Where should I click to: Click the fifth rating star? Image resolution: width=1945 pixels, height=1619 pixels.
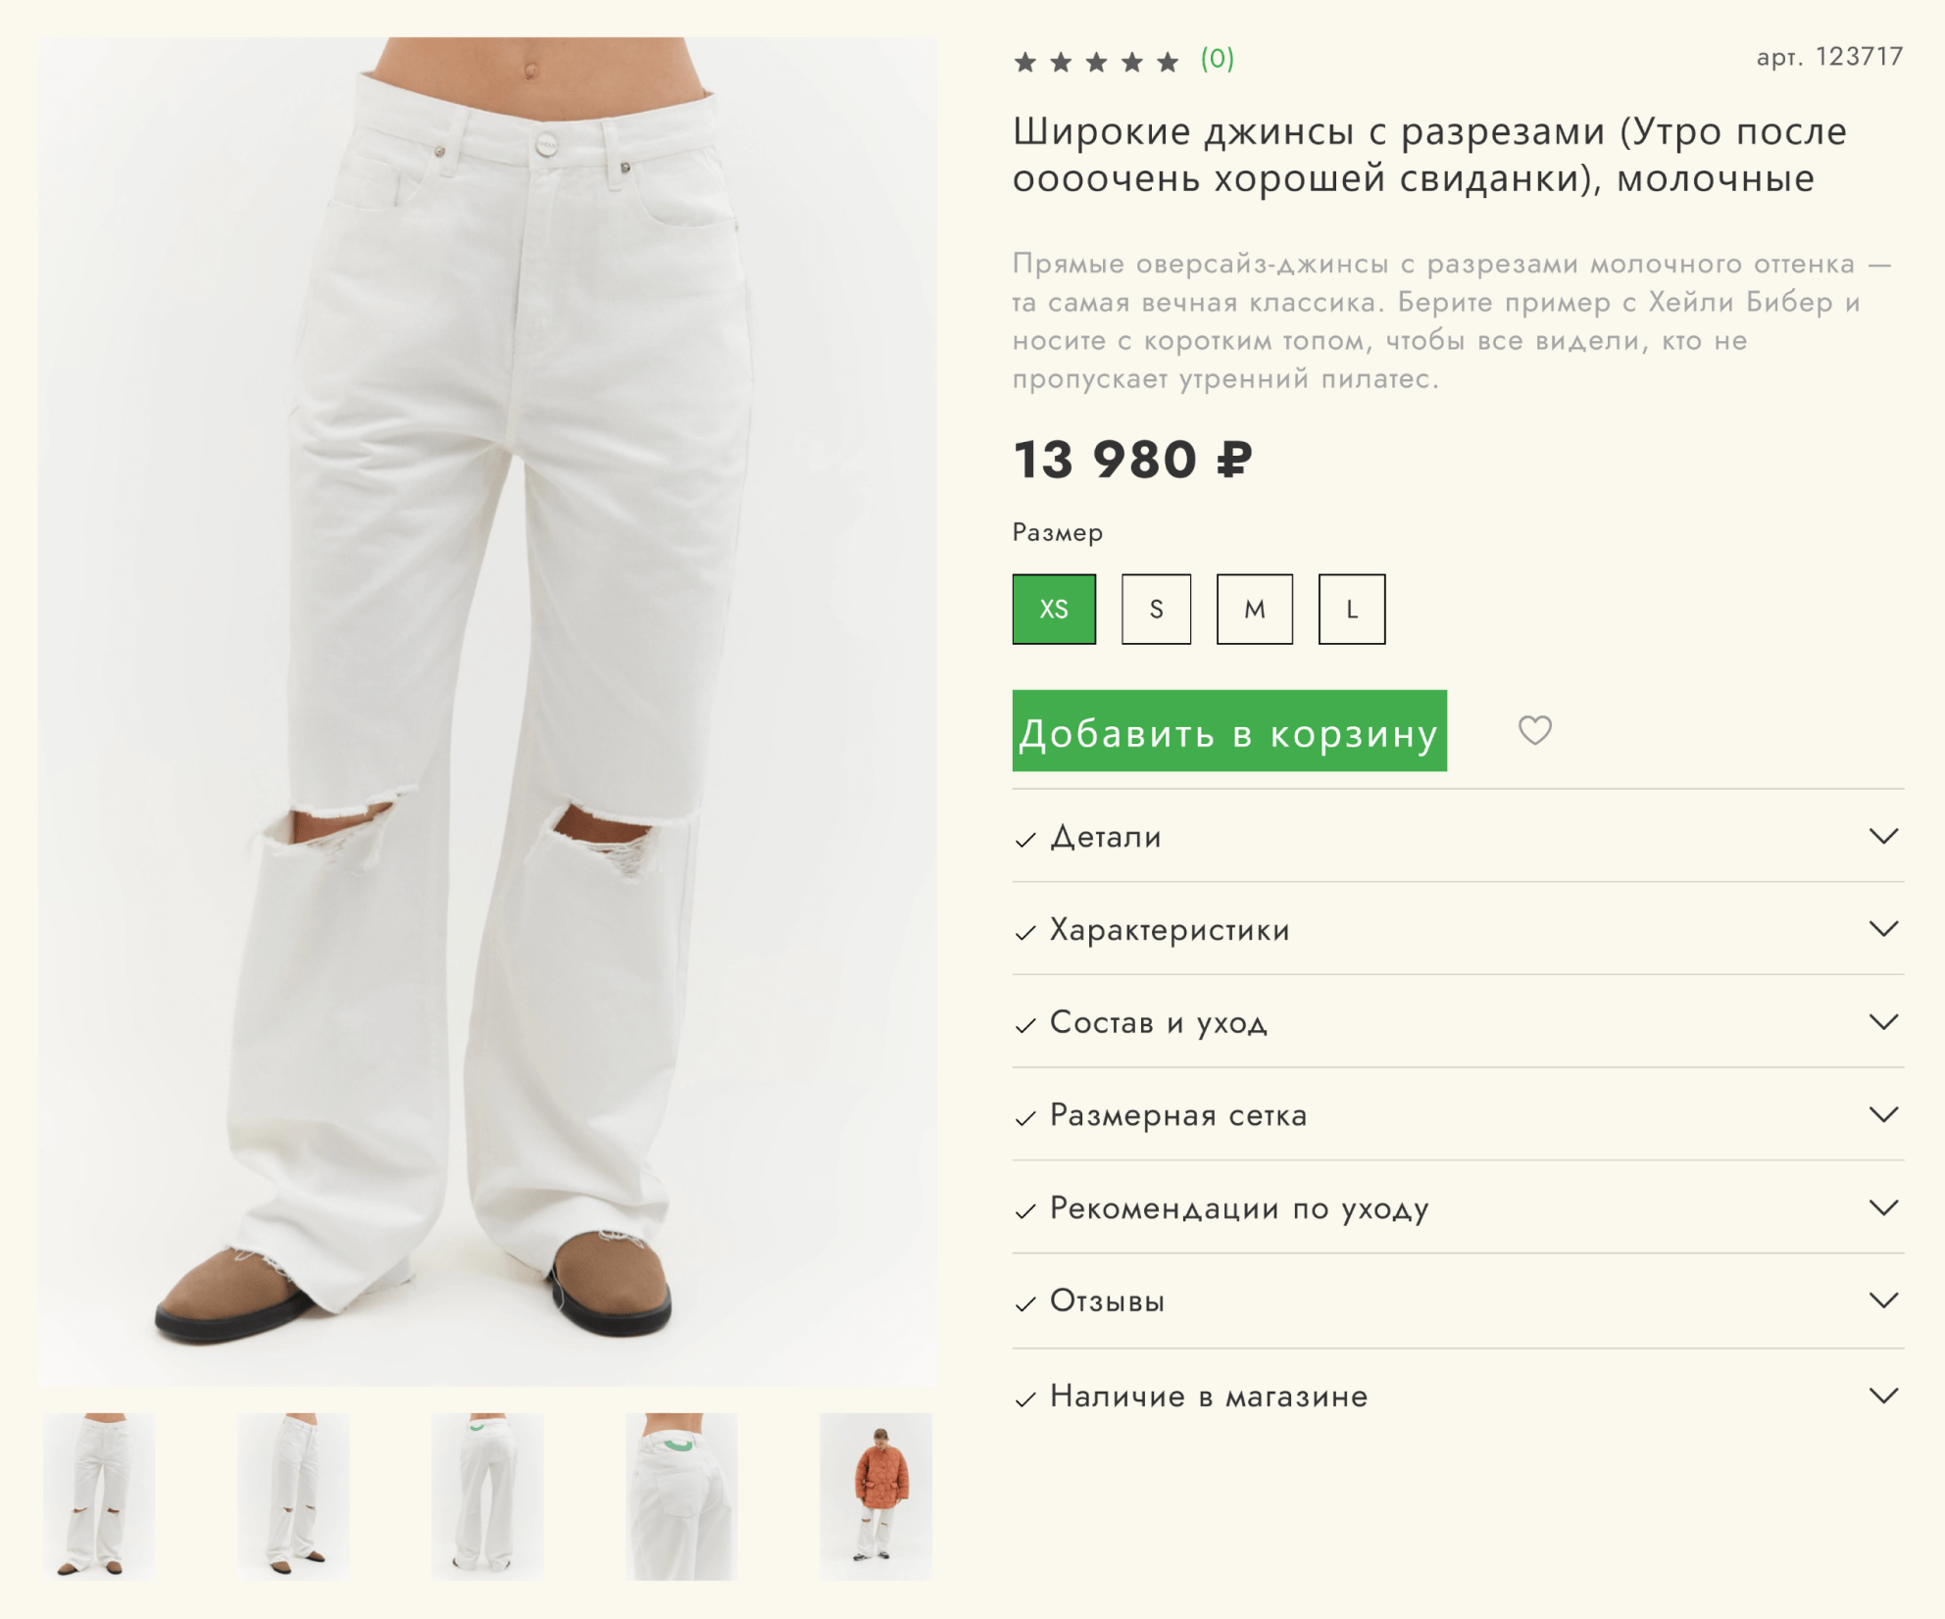[x=1168, y=63]
